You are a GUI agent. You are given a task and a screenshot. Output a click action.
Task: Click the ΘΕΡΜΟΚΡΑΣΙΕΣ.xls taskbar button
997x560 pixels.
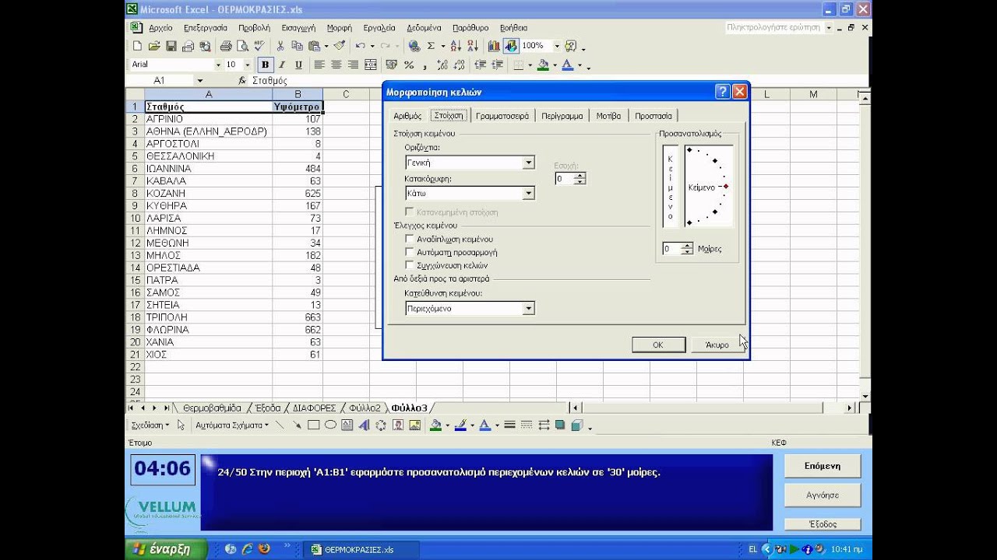click(359, 549)
